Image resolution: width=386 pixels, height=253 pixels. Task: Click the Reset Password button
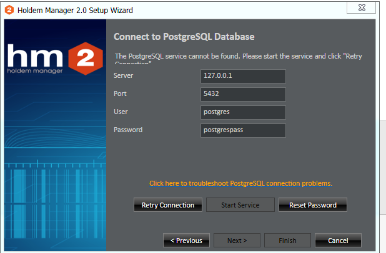click(313, 205)
